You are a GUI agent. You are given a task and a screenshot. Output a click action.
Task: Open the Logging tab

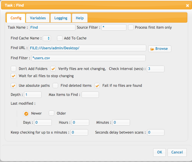click(x=61, y=18)
